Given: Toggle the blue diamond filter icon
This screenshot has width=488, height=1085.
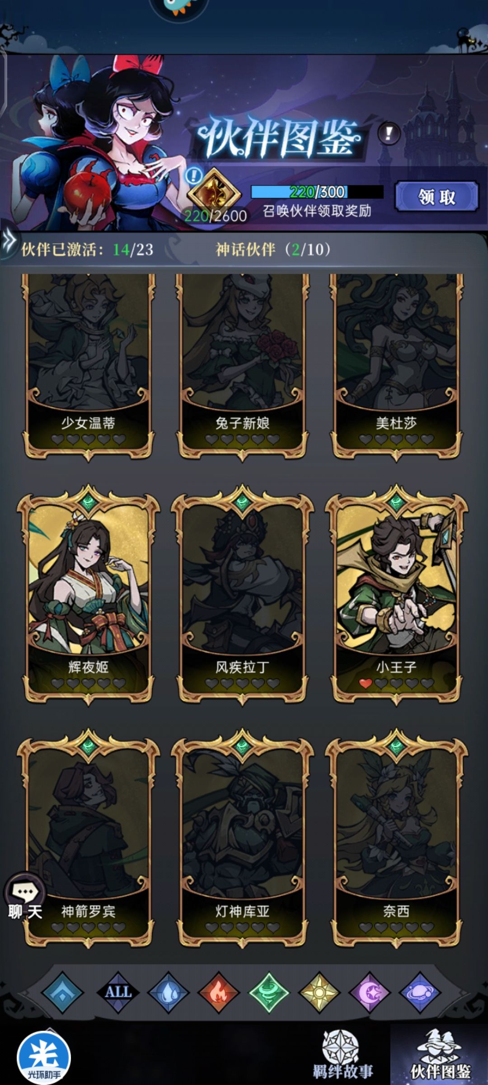Looking at the screenshot, I should click(x=62, y=992).
